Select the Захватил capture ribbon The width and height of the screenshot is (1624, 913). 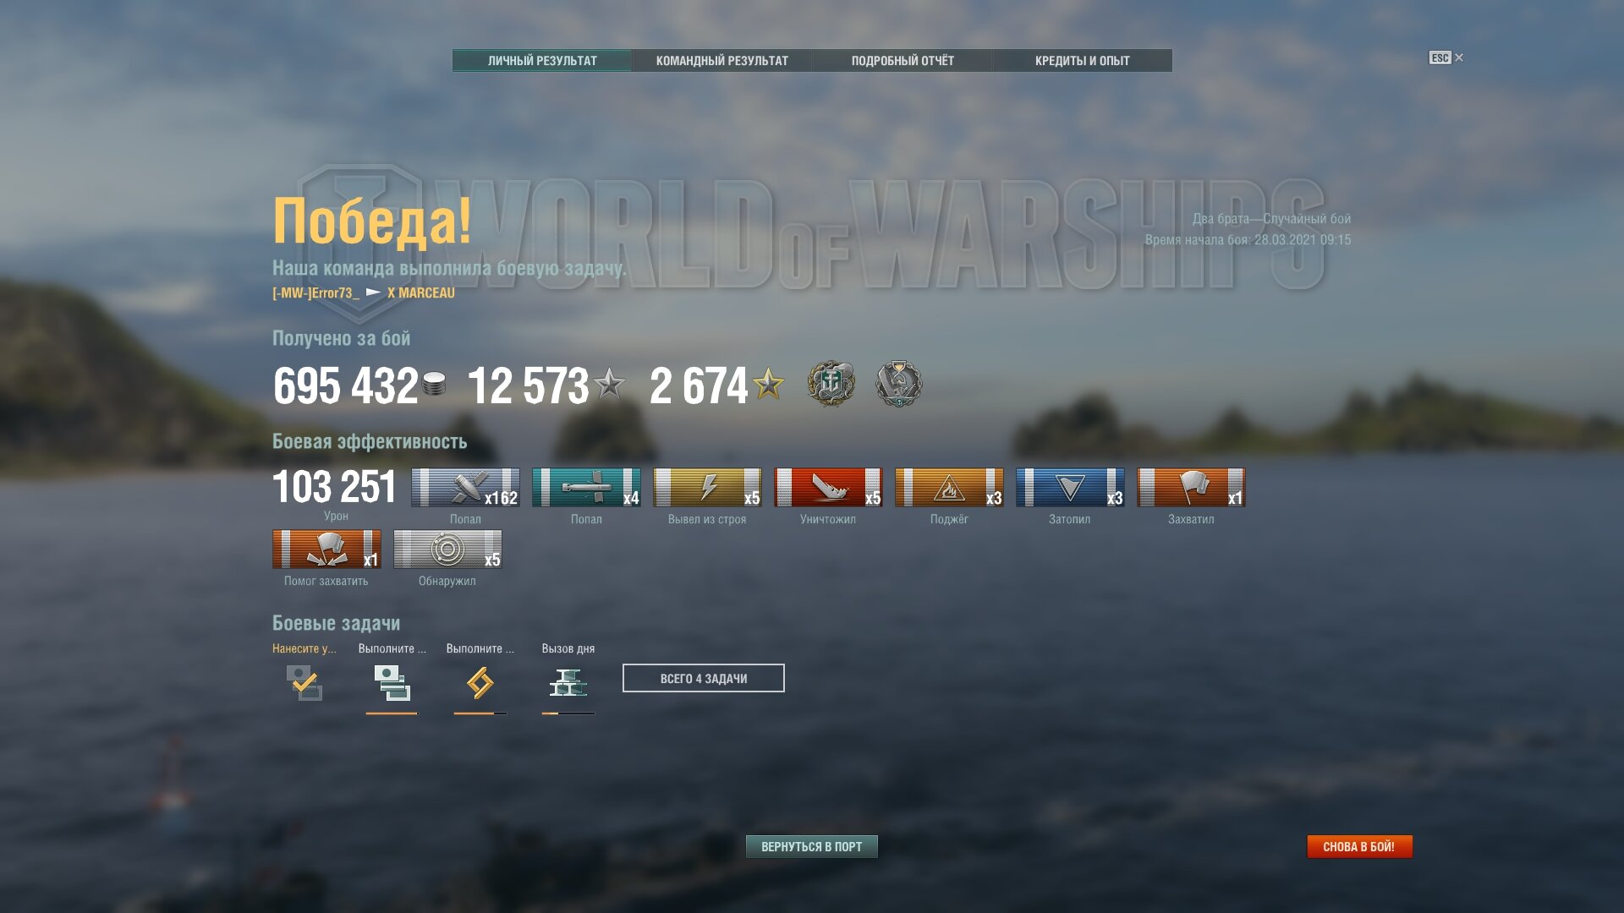[x=1191, y=488]
